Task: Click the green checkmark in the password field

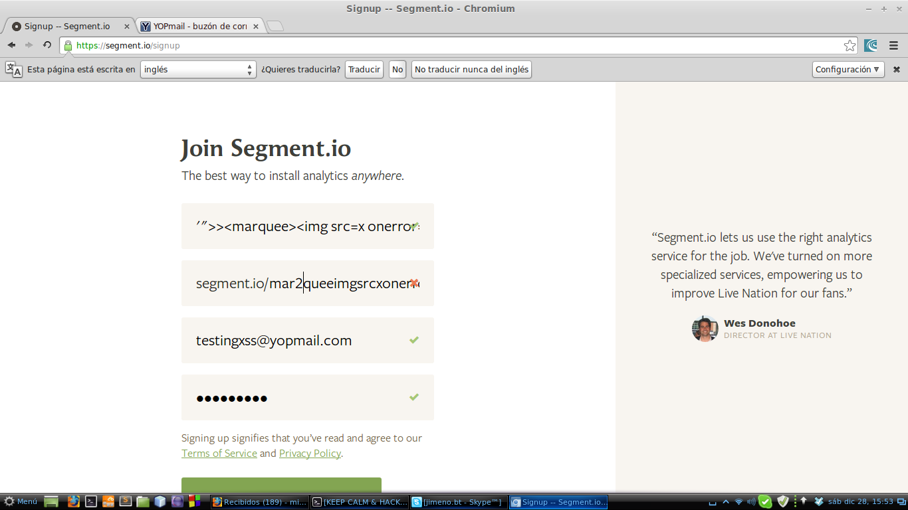Action: tap(414, 397)
